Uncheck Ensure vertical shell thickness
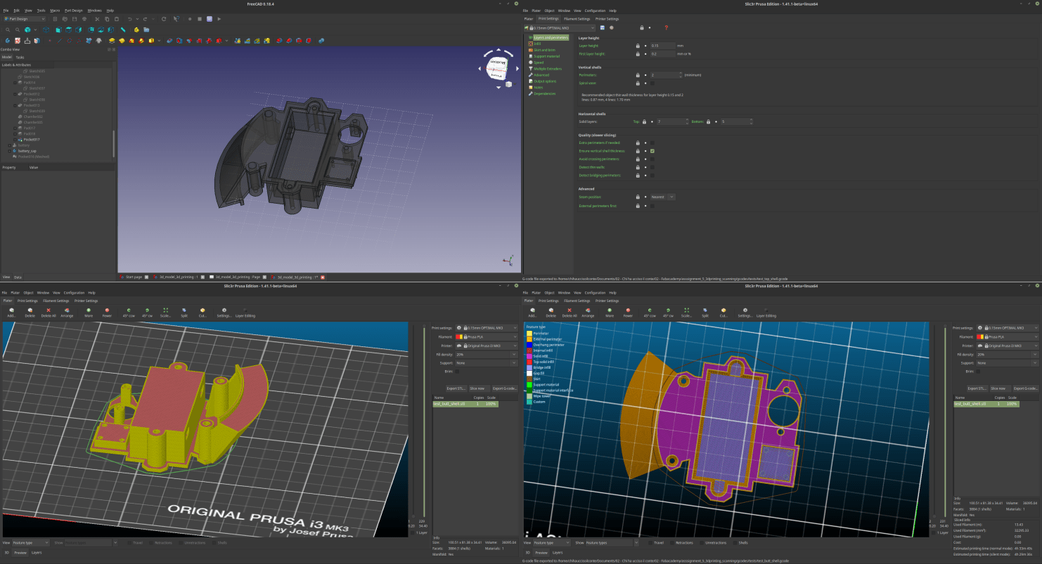The width and height of the screenshot is (1042, 564). (652, 151)
